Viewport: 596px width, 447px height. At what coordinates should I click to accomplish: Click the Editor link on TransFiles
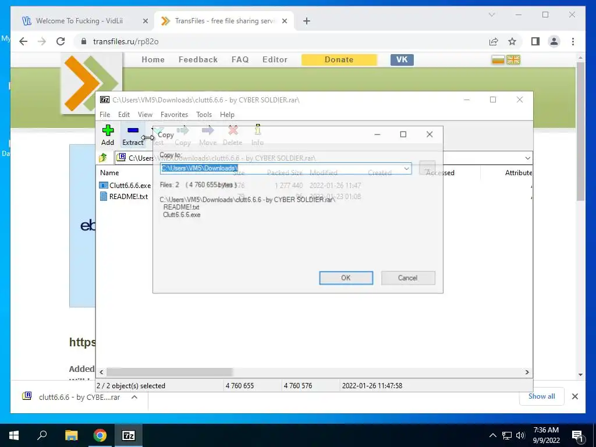tap(275, 60)
